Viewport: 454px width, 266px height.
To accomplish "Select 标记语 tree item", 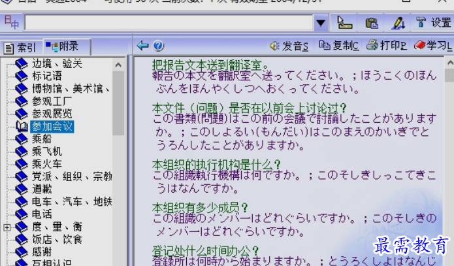I will (47, 76).
